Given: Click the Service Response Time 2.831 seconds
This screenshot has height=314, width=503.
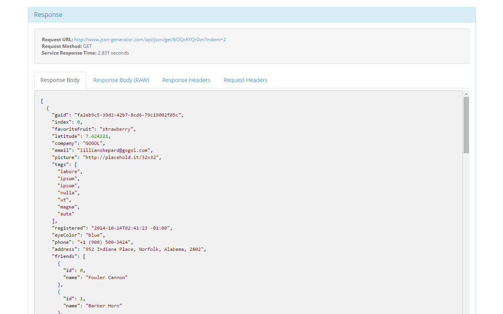Looking at the screenshot, I should (85, 53).
